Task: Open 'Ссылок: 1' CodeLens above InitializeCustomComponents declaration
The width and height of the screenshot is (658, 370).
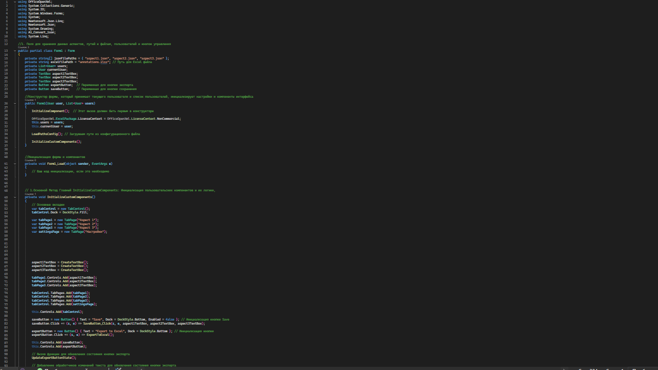Action: coord(30,194)
